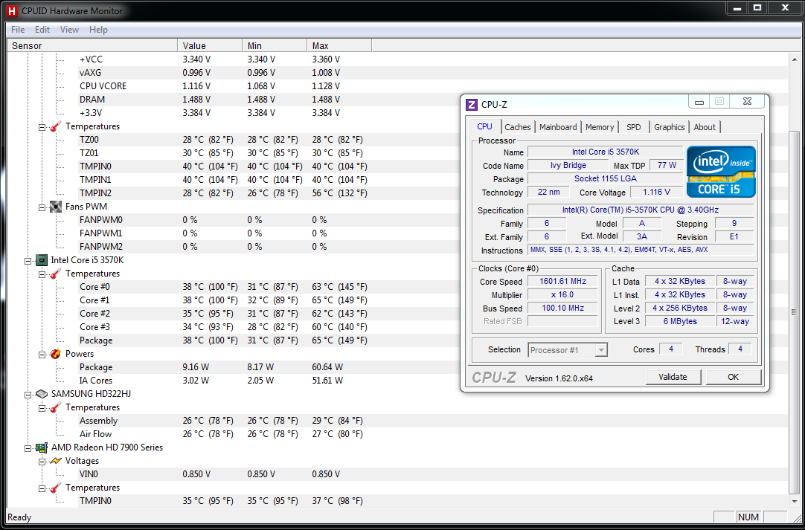The image size is (805, 530).
Task: Click the thermometer icon under AMD Radeon HD 7900
Action: [56, 488]
